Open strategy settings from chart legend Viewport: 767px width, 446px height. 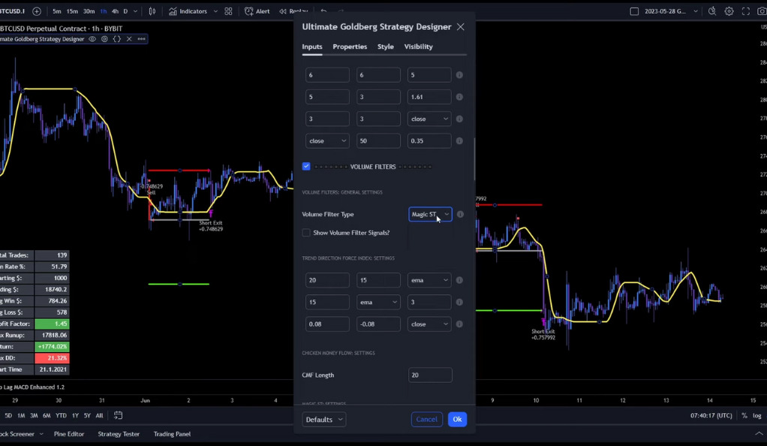[104, 39]
